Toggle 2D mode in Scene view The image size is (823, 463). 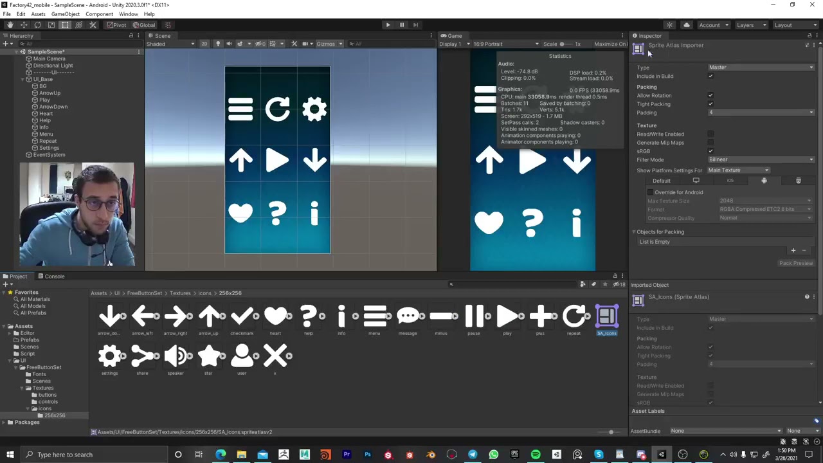[x=204, y=44]
